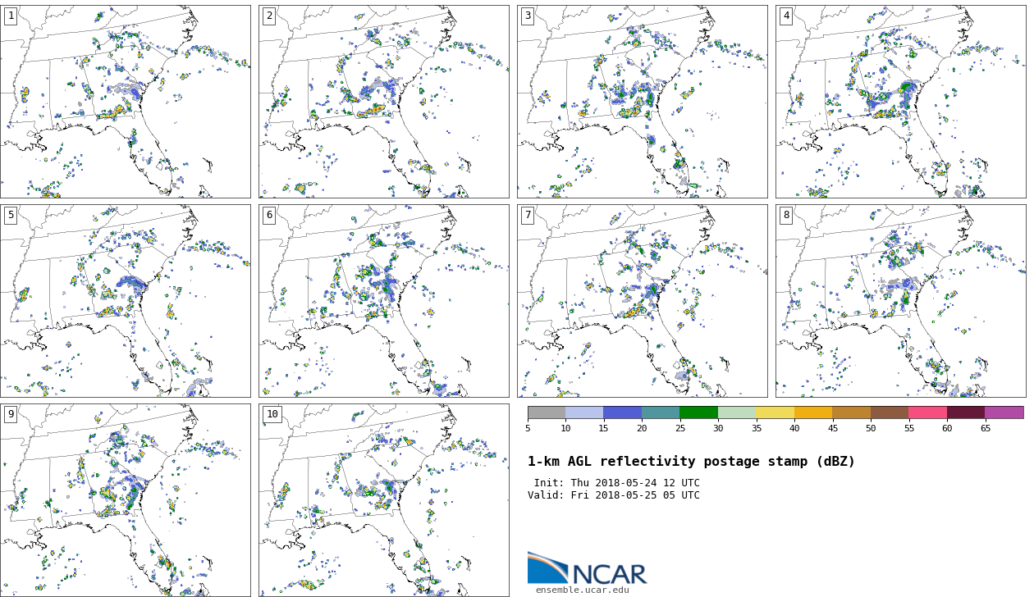Click the maroon 60-65 dBZ swatch
Screen dimensions: 1034x597
click(x=966, y=412)
